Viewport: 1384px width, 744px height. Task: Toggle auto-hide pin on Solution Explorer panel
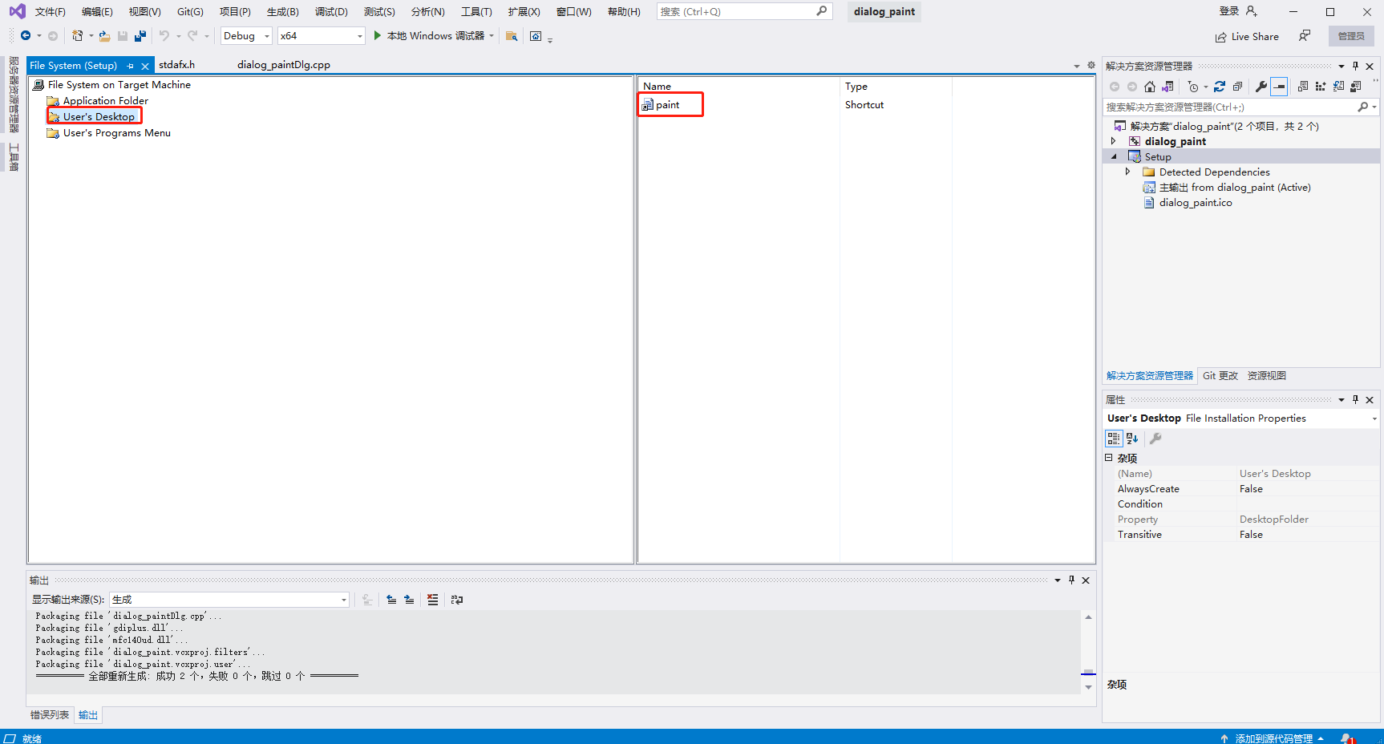pyautogui.click(x=1356, y=66)
